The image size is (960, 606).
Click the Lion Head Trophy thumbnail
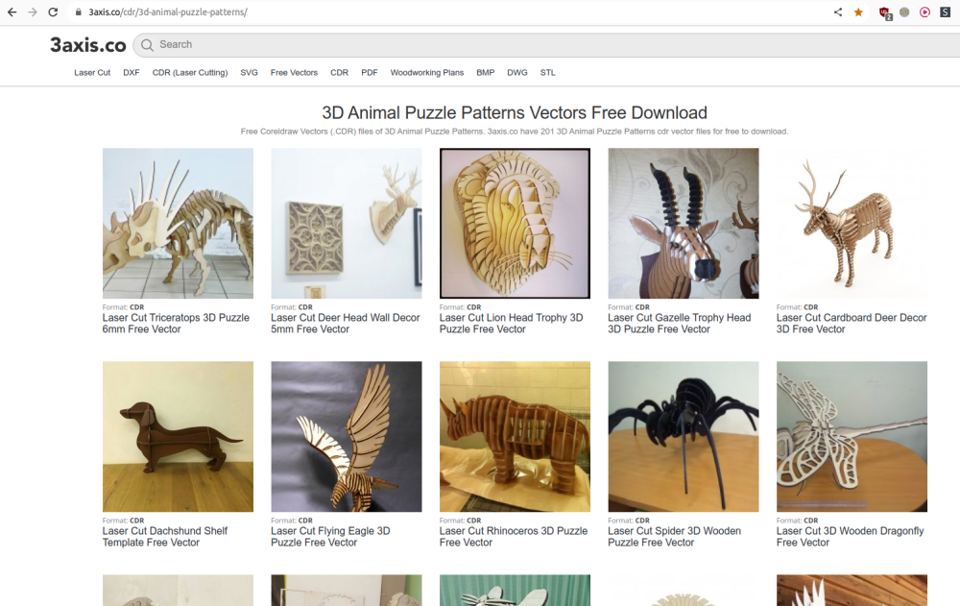click(x=515, y=223)
